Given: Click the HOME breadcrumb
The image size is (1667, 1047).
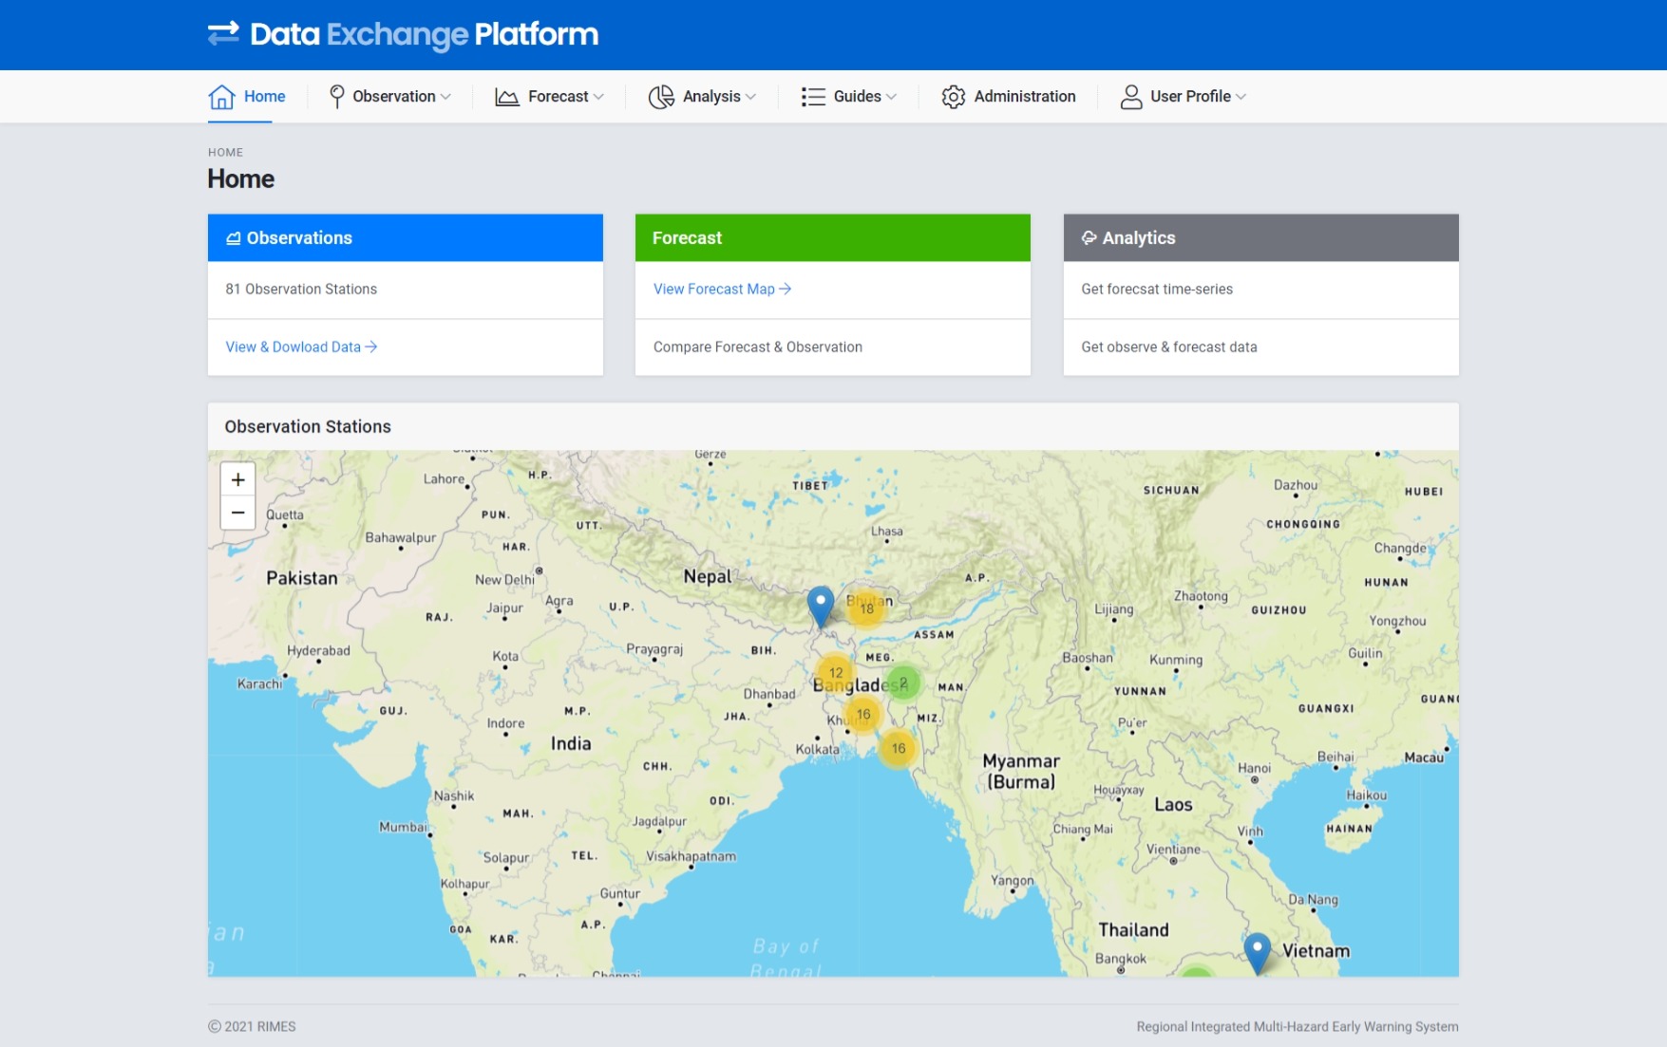Looking at the screenshot, I should click(x=226, y=153).
